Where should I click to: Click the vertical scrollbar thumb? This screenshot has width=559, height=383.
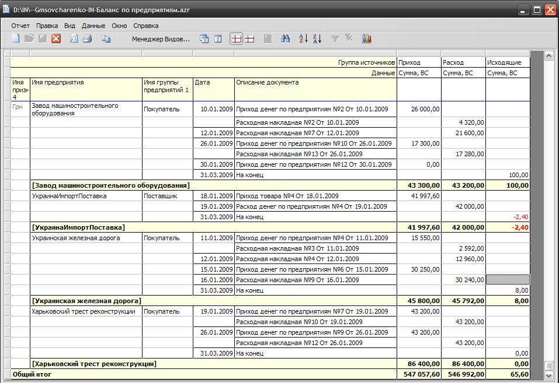(x=548, y=366)
